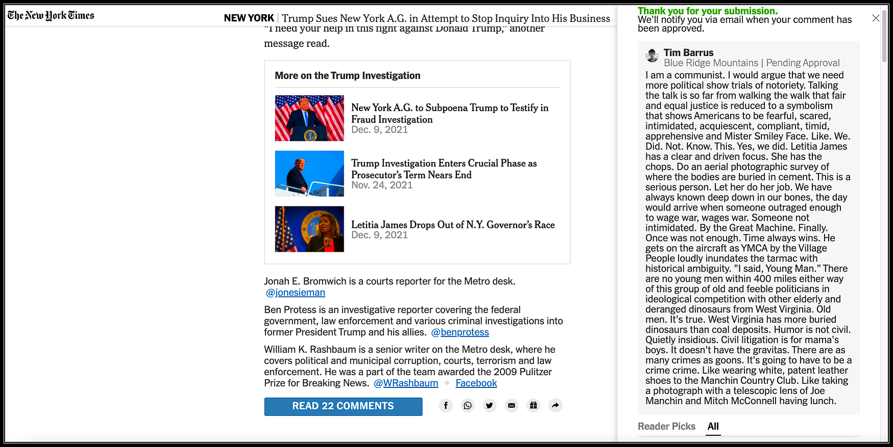Click Tim Barrus commenter avatar
893x447 pixels.
[x=652, y=55]
